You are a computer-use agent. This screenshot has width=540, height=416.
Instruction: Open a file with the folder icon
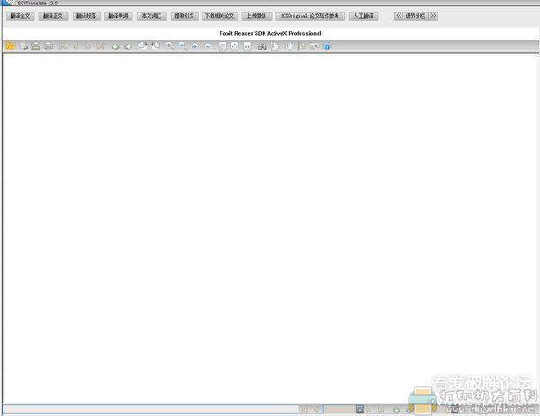(x=11, y=47)
